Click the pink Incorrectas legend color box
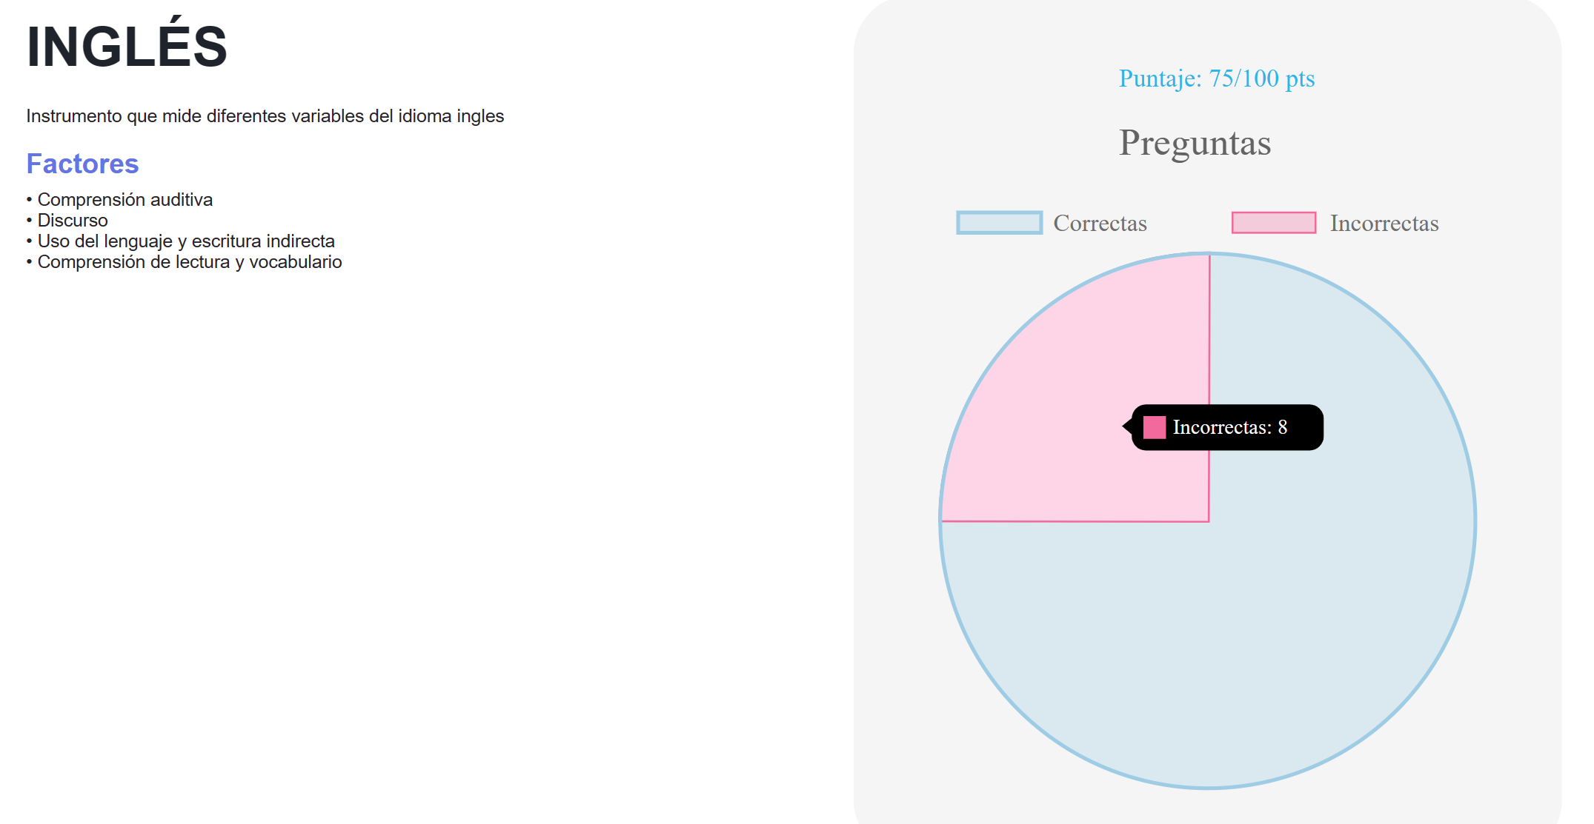Screen dimensions: 1594x824 coord(1273,223)
